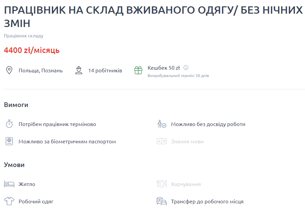This screenshot has width=305, height=211.
Task: Click the info circle next to Кешбек 50 zł
Action: click(x=186, y=68)
